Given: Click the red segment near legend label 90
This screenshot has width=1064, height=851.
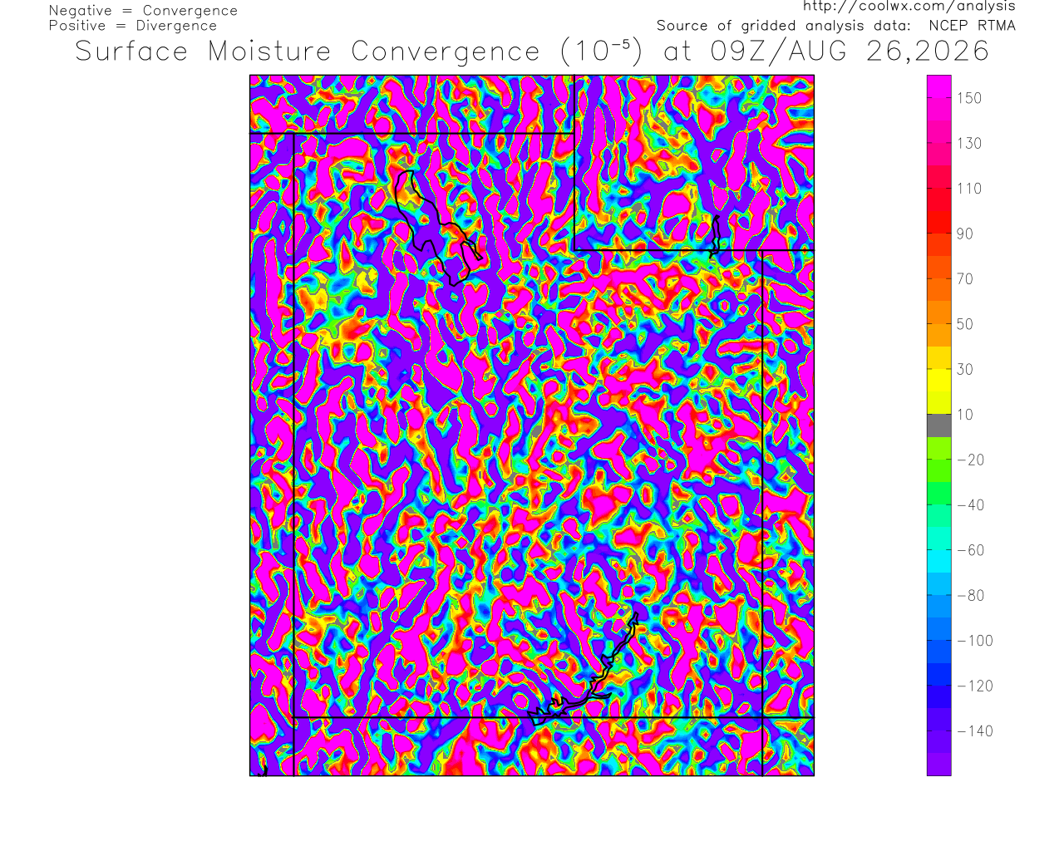Looking at the screenshot, I should 939,222.
